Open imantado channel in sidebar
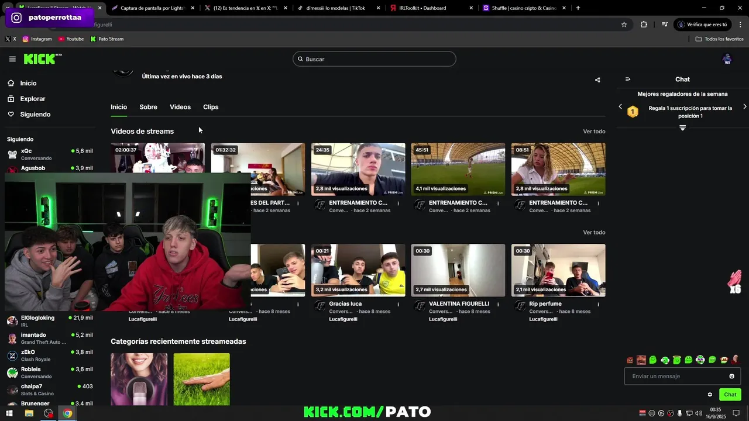 49,339
